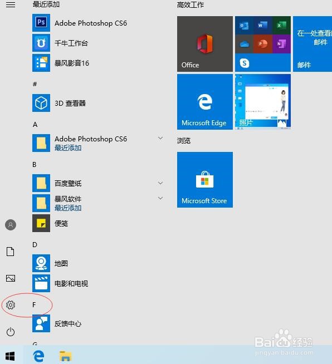332x364 pixels.
Task: Open Edge from the taskbar
Action: click(38, 356)
